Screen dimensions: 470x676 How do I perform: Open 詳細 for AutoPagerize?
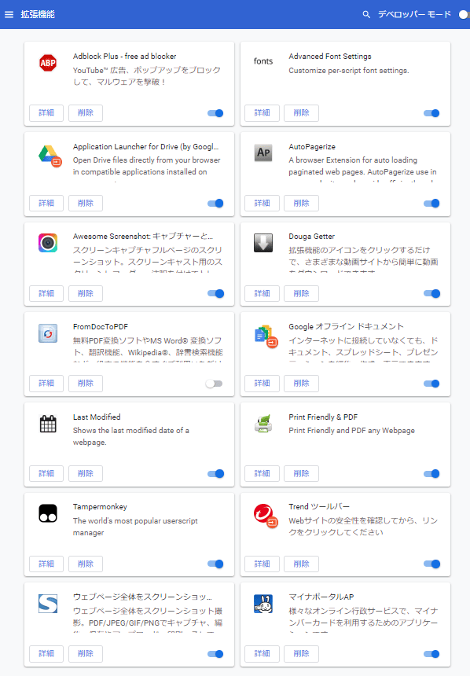pyautogui.click(x=263, y=203)
